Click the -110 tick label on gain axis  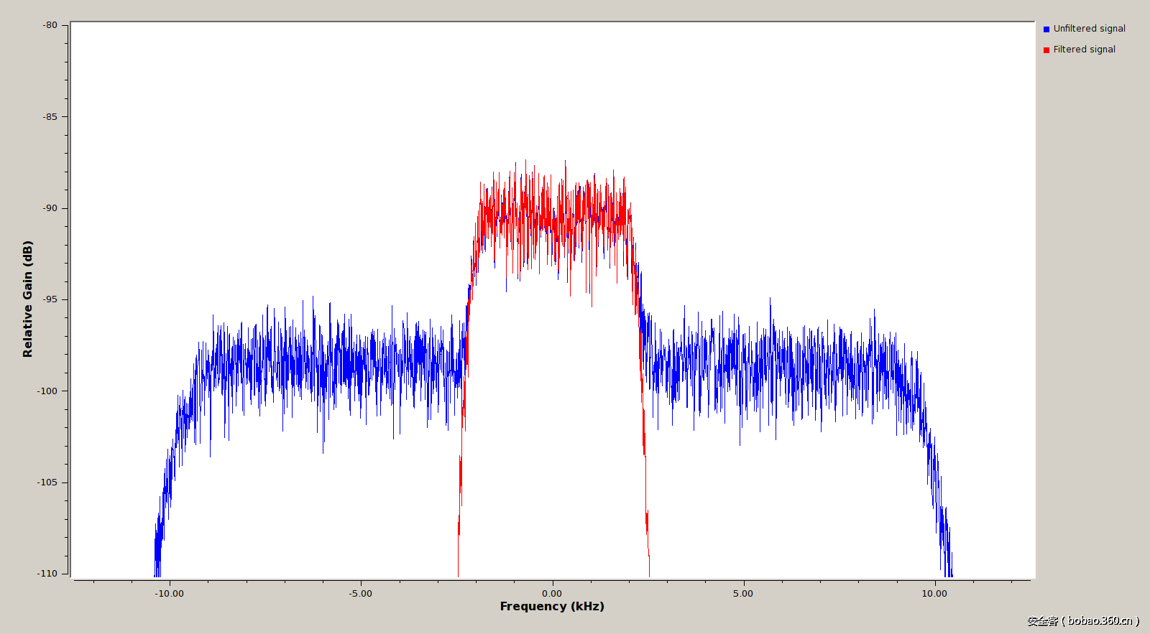click(x=47, y=574)
